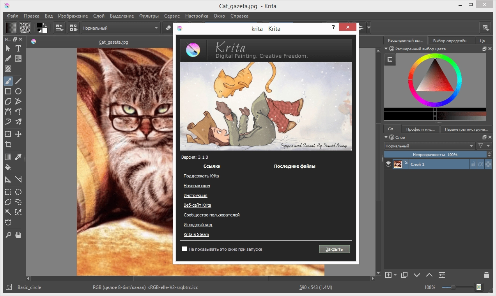Move layer up with arrow icon
496x296 pixels.
[429, 275]
